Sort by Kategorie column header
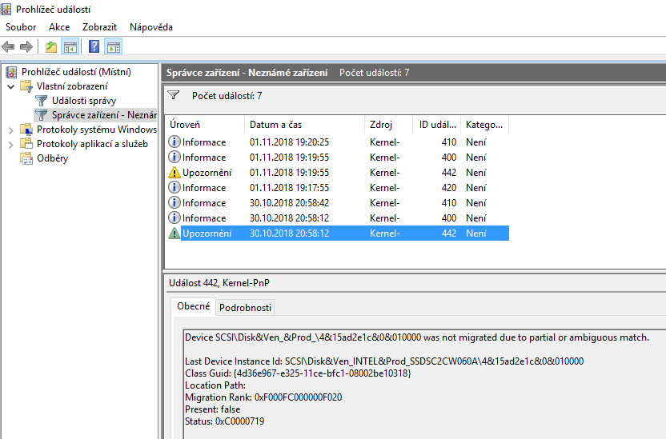This screenshot has height=439, width=666. [484, 125]
